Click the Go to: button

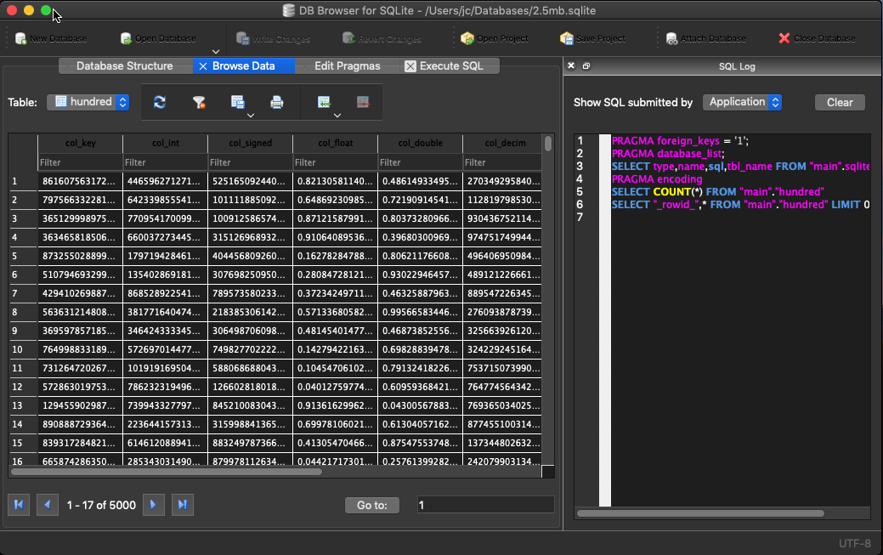point(372,505)
